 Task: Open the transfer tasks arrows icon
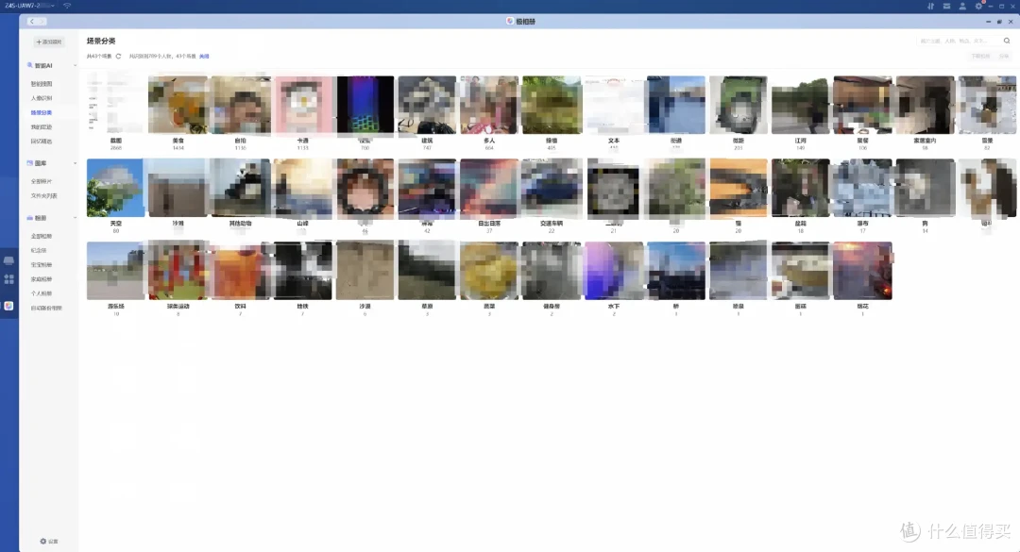tap(930, 6)
